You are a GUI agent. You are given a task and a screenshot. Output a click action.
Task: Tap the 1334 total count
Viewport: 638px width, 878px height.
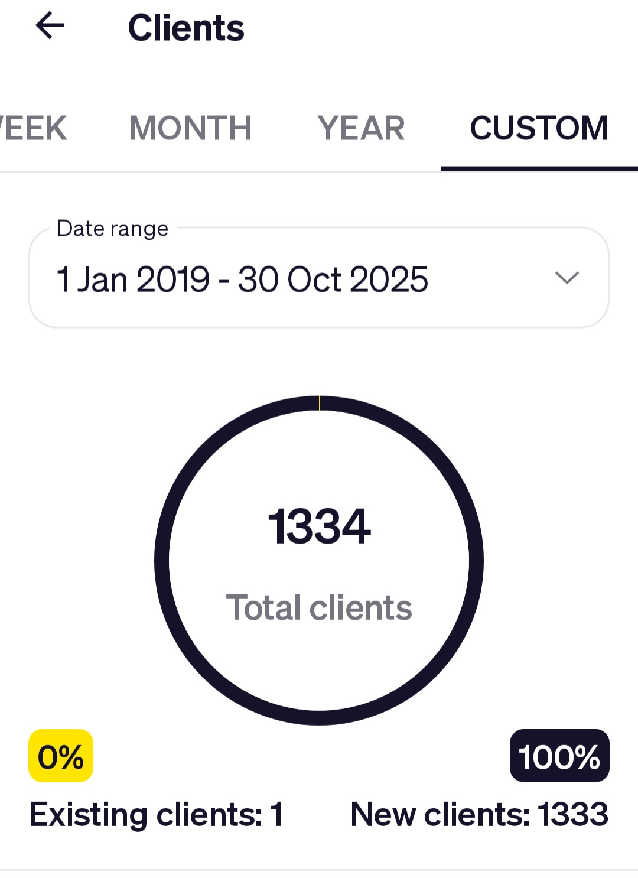[319, 526]
